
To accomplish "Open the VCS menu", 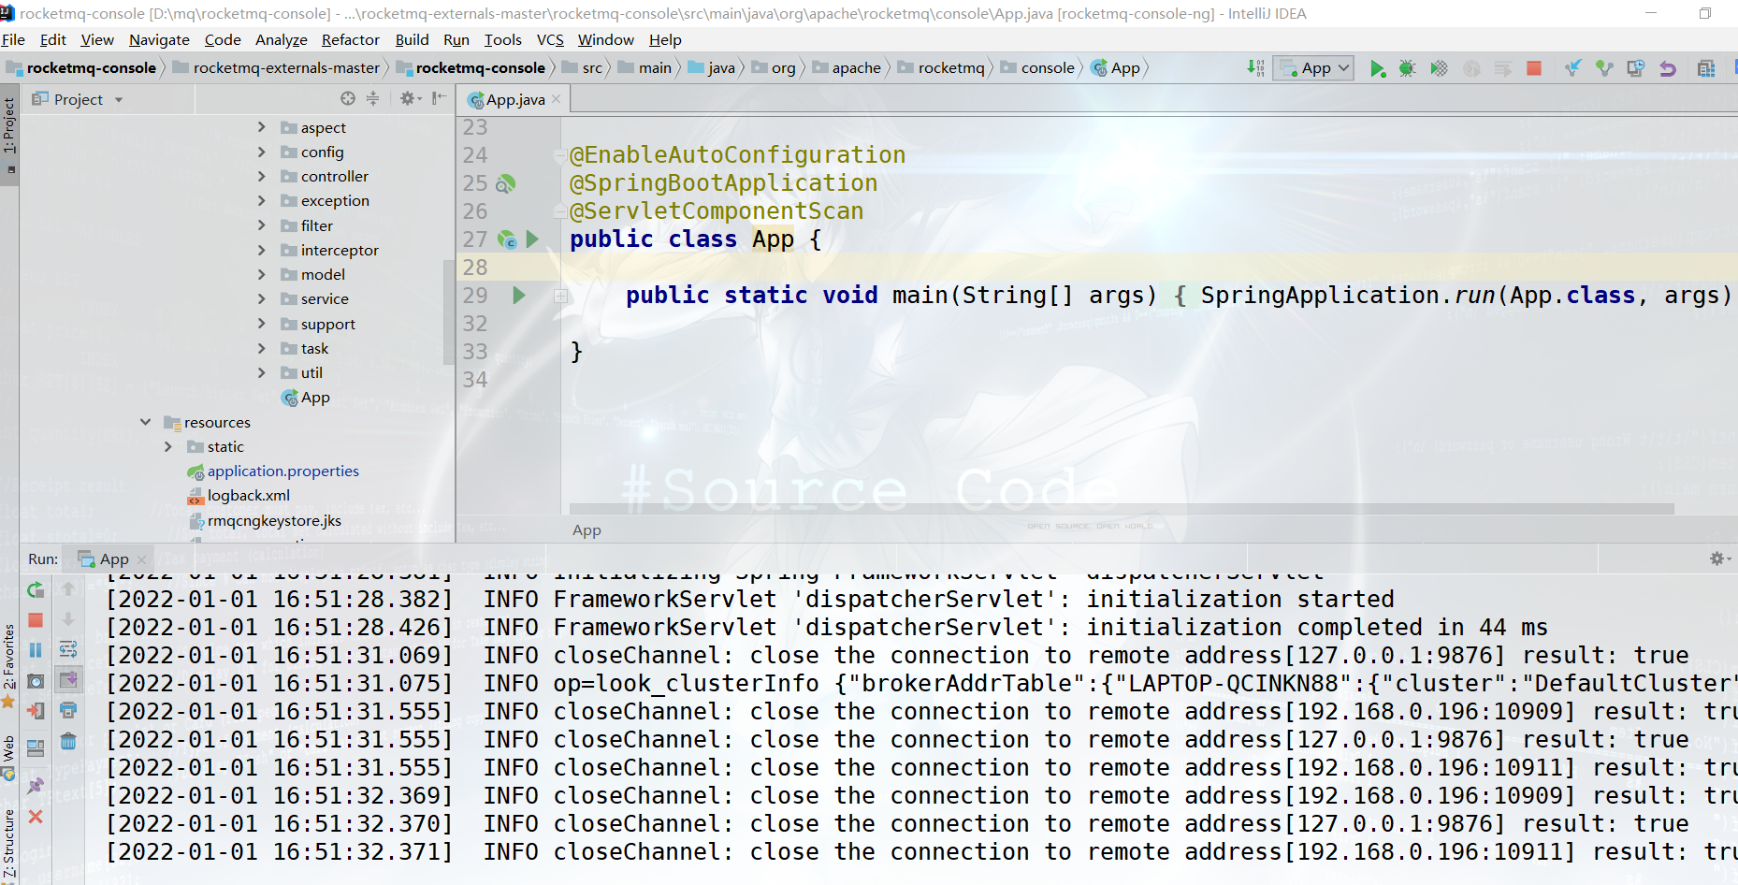I will coord(550,39).
